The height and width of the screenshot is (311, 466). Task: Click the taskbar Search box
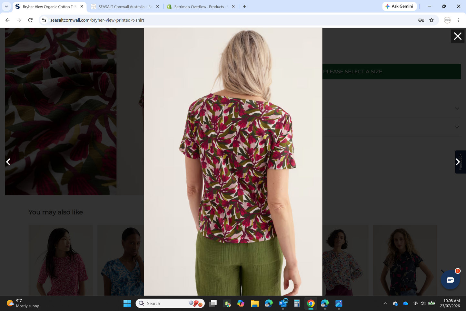tap(170, 304)
